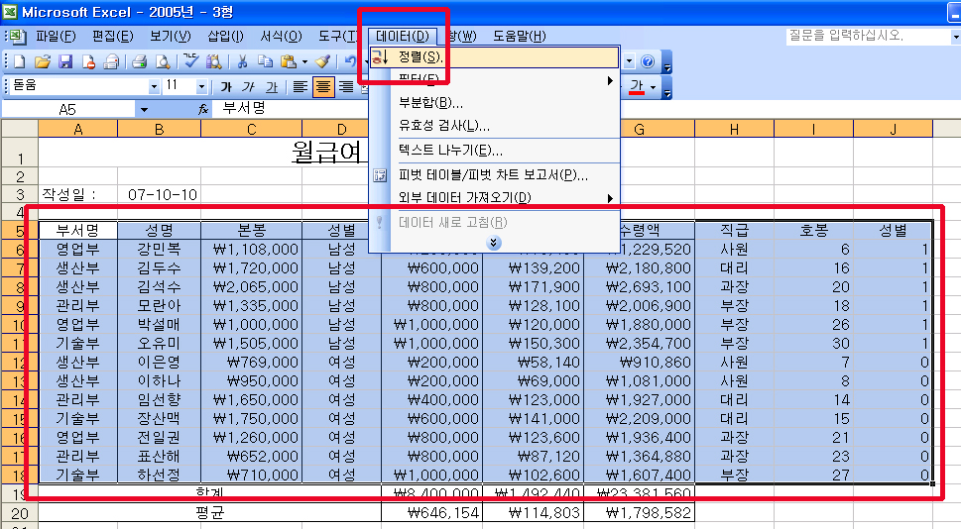Viewport: 961px width, 529px height.
Task: Choose Text to Columns (텍스트 나누기) entry
Action: tap(494, 151)
